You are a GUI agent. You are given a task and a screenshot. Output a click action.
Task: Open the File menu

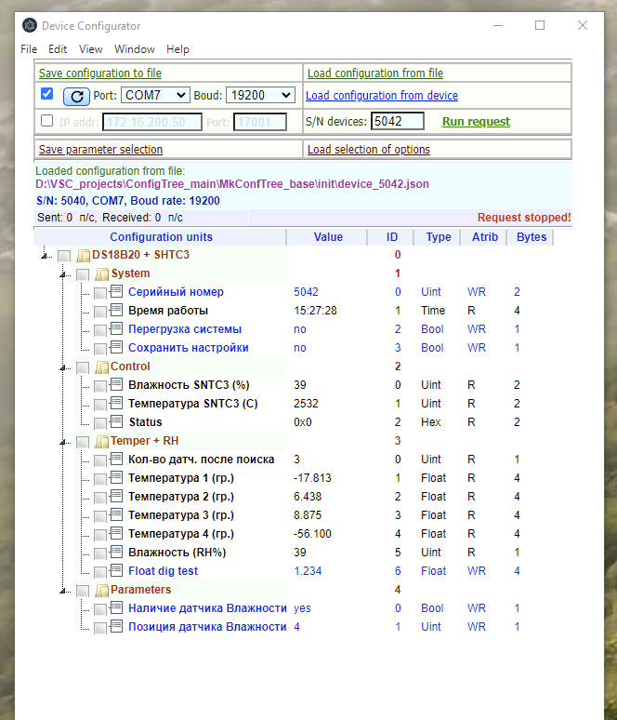29,49
